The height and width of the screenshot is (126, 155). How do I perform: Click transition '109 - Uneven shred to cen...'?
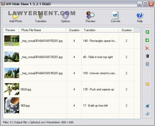pos(100,73)
